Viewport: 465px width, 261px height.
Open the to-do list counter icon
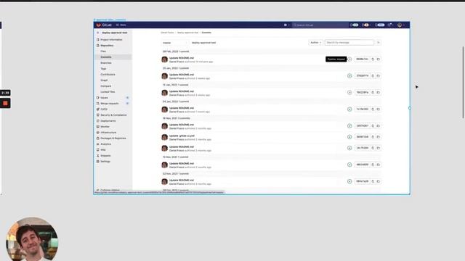point(380,25)
